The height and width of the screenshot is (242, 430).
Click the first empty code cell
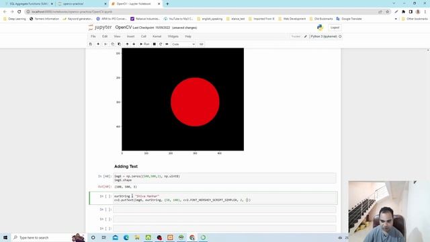click(224, 210)
